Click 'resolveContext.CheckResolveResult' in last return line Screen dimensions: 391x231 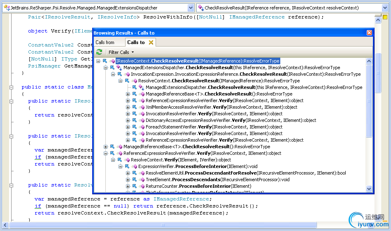112,213
